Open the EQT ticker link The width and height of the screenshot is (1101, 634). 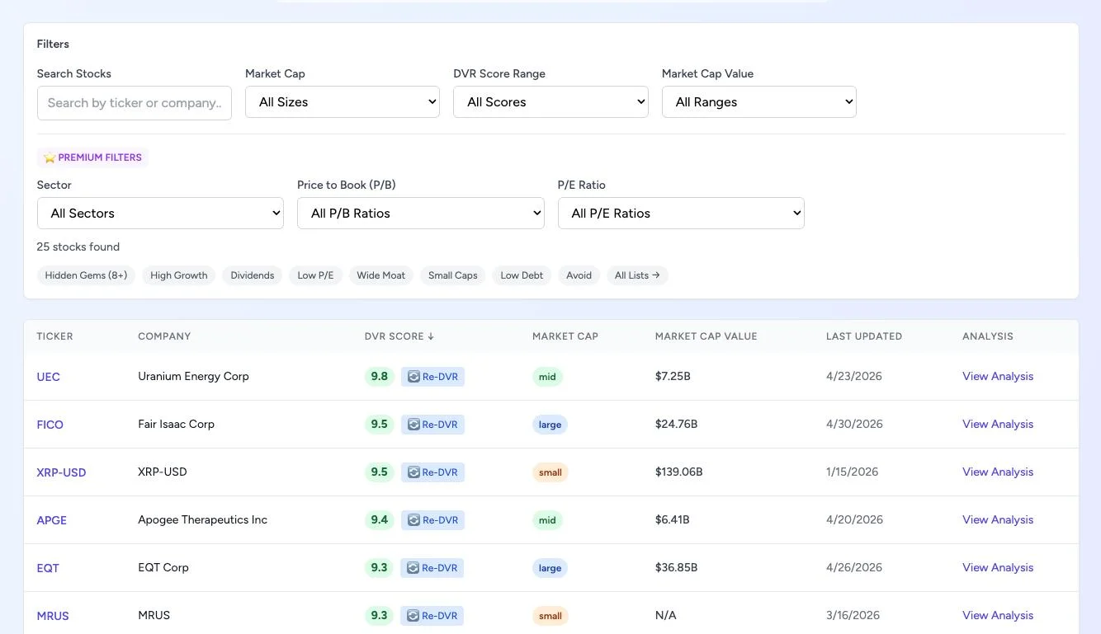[x=48, y=568]
